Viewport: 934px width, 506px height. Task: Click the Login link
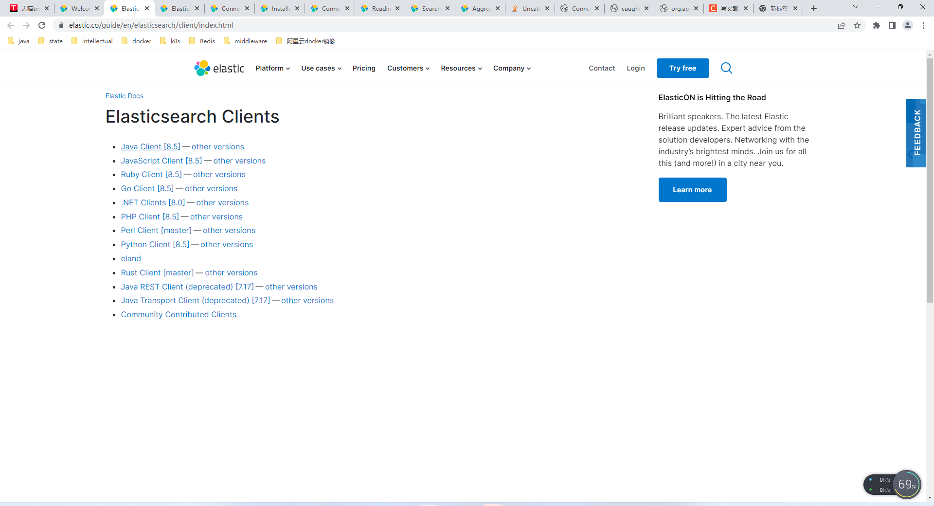(635, 68)
